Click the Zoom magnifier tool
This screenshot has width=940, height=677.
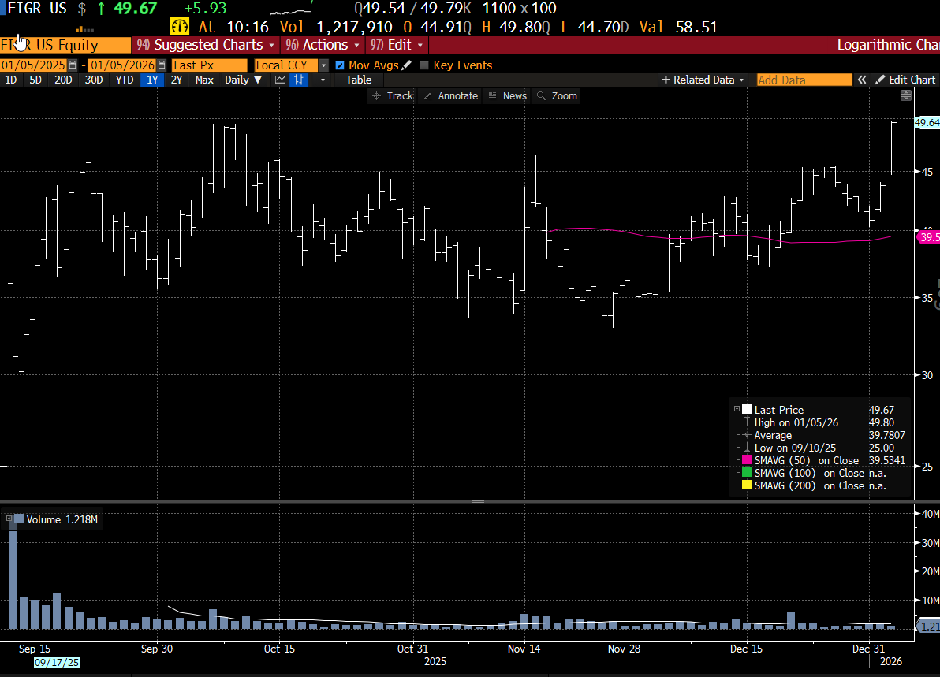(556, 95)
